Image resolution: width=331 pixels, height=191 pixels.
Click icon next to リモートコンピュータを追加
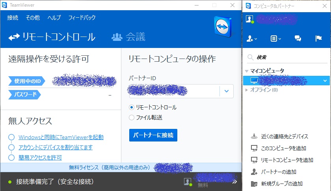[x=254, y=160]
